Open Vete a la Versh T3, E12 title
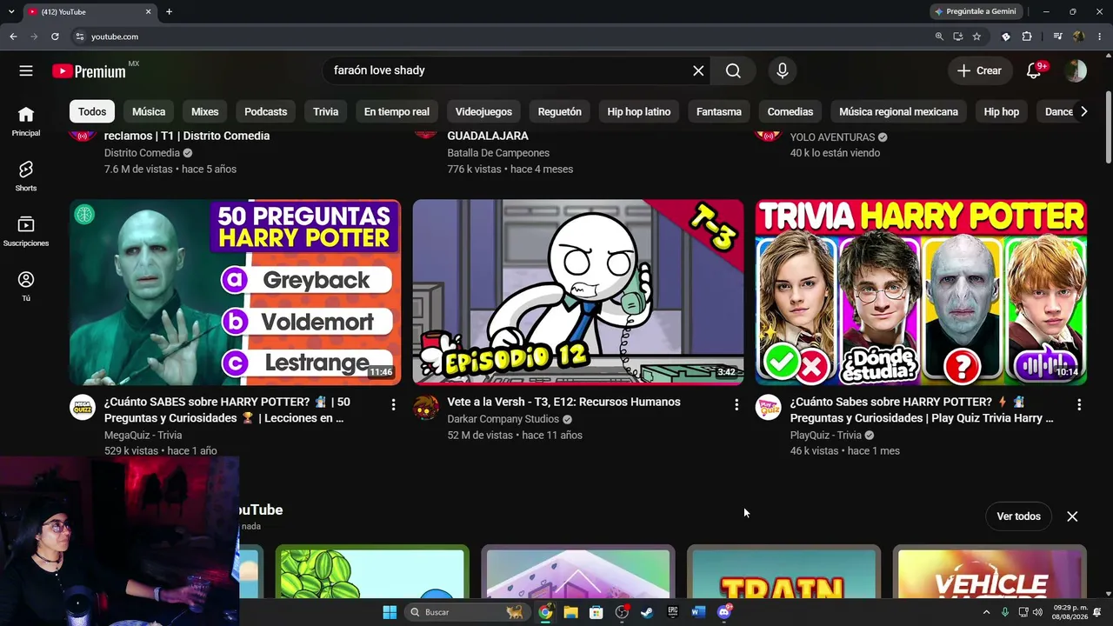This screenshot has height=626, width=1113. (x=563, y=402)
